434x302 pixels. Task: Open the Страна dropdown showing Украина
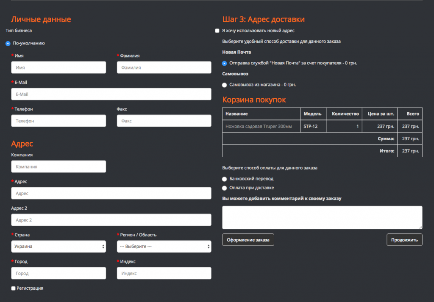58,247
